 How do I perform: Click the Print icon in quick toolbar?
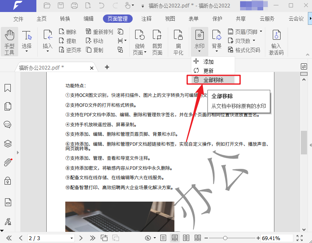(x=74, y=5)
